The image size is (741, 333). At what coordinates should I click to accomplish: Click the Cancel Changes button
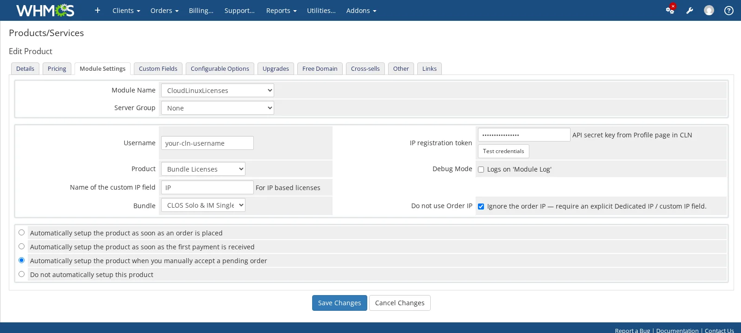click(x=400, y=303)
